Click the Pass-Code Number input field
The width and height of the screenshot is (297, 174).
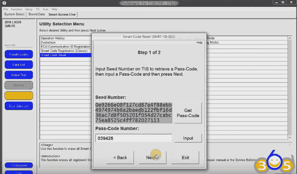click(134, 138)
